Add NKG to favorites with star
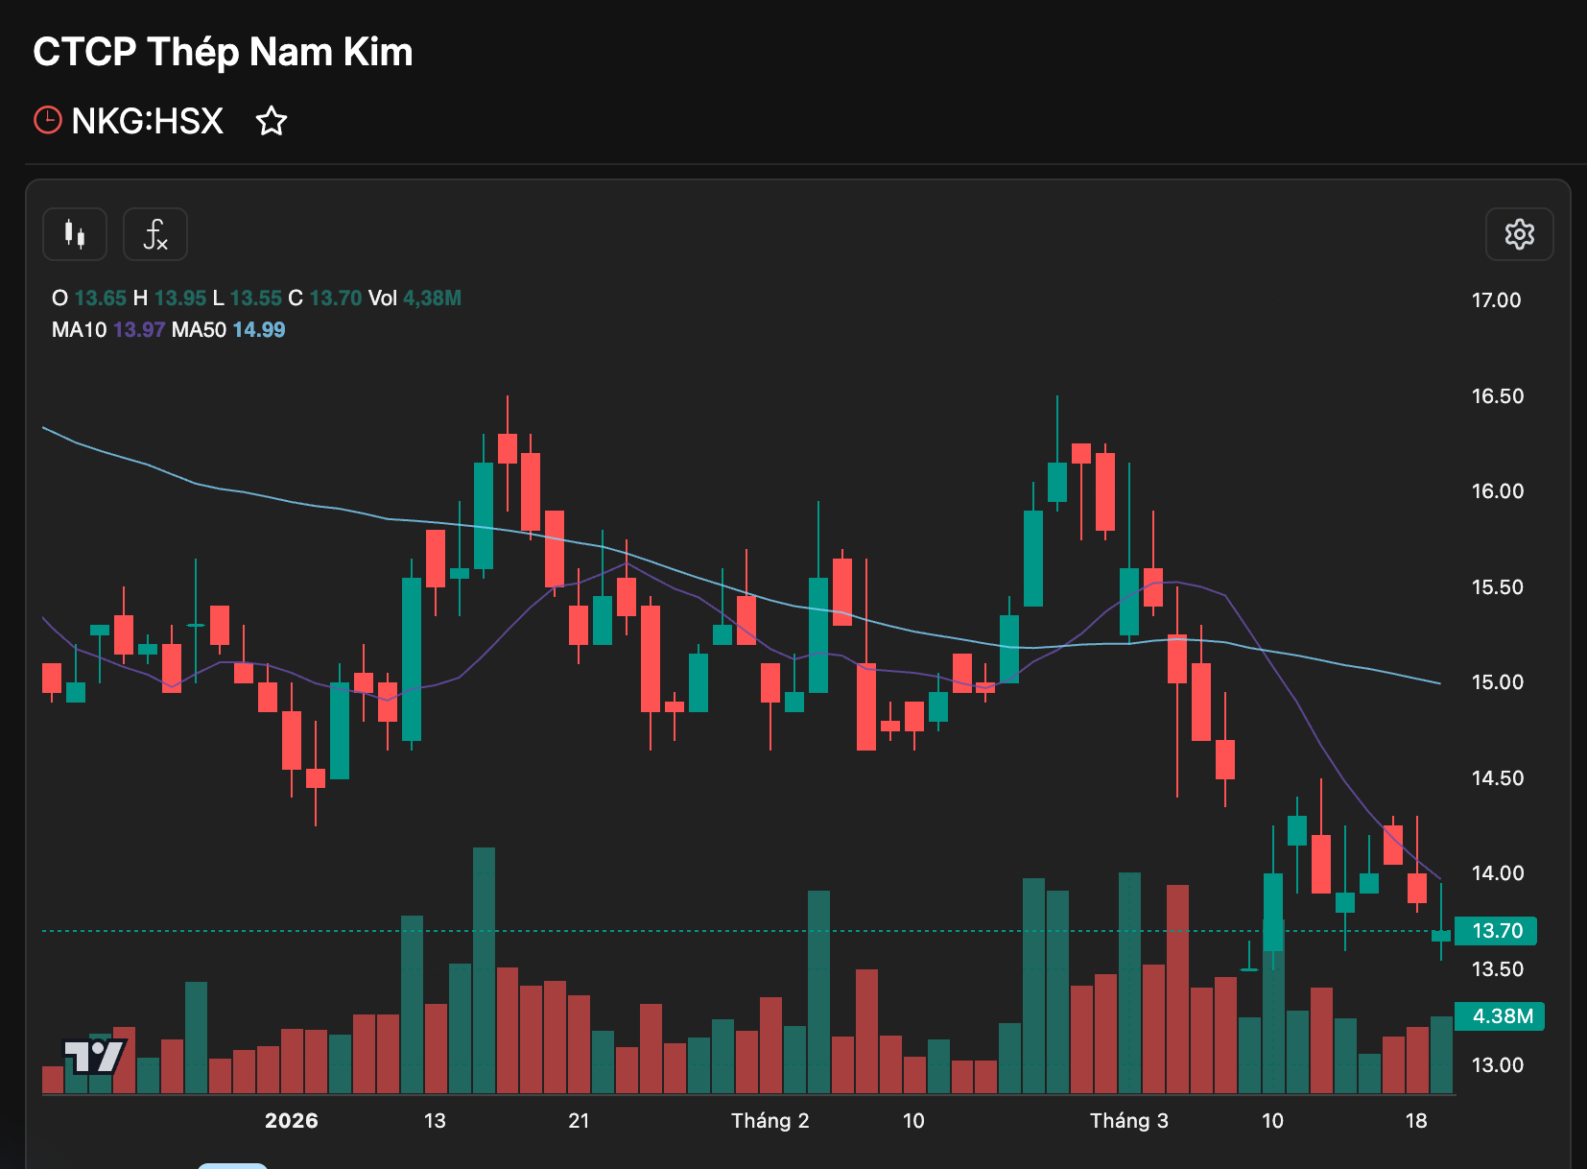This screenshot has width=1587, height=1169. click(x=272, y=121)
